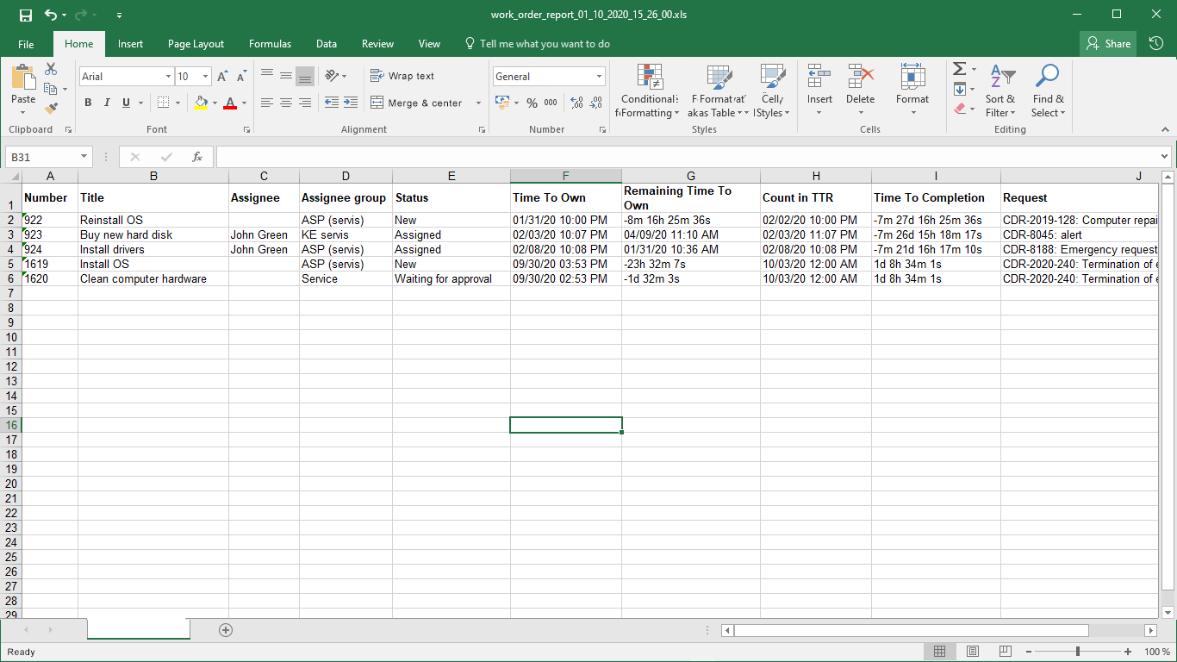Switch to the Data tab
Image resolution: width=1177 pixels, height=662 pixels.
click(327, 44)
